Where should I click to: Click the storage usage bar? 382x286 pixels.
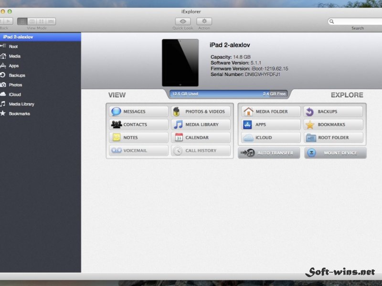(x=229, y=94)
